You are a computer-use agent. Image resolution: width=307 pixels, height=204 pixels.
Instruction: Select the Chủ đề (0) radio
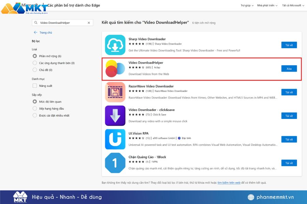(35, 70)
